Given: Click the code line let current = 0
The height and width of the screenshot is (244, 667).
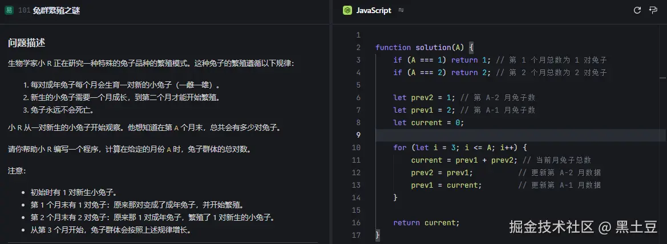Looking at the screenshot, I should (x=429, y=123).
